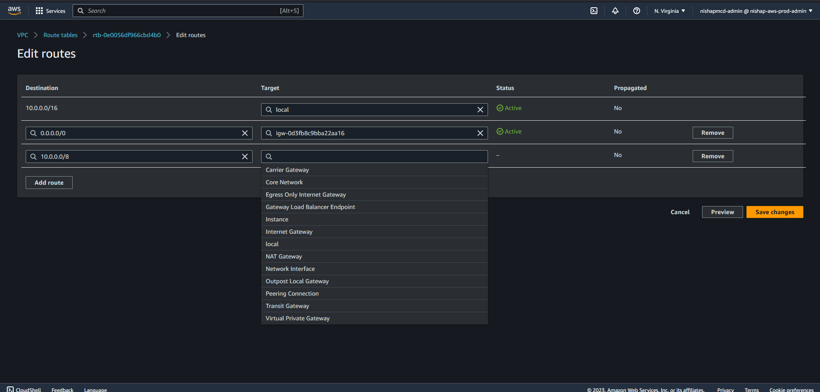
Task: Open the Services grid menu
Action: click(50, 11)
